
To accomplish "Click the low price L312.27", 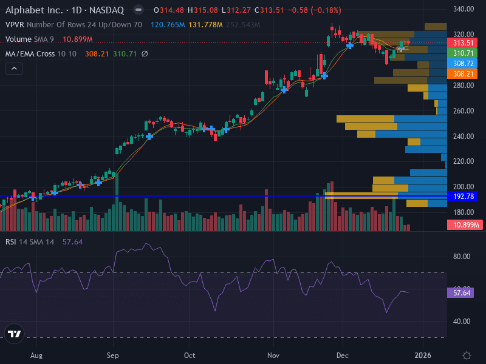I will [236, 10].
